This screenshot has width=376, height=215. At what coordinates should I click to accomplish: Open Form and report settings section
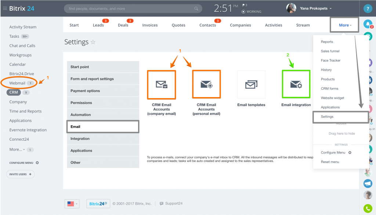tap(103, 79)
